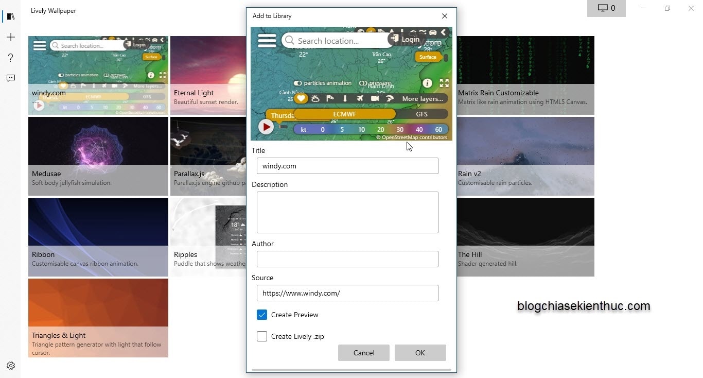The height and width of the screenshot is (378, 703).
Task: Select the Eternal Light wallpaper
Action: click(208, 75)
